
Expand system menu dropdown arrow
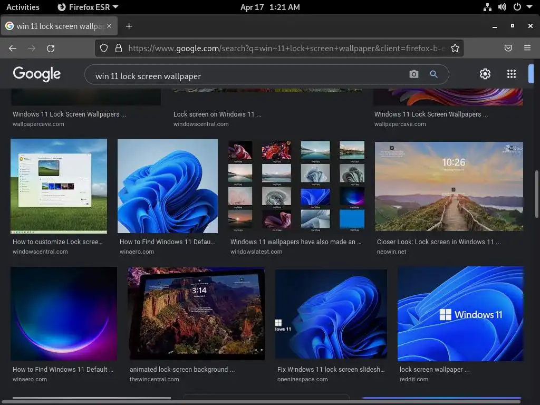[529, 7]
